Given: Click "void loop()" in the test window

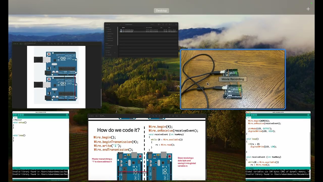Looking at the screenshot, I should tap(19, 135).
